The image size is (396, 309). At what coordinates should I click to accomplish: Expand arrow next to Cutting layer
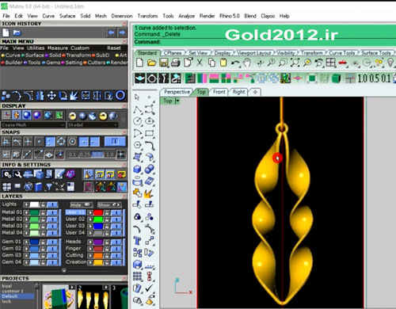click(x=90, y=255)
